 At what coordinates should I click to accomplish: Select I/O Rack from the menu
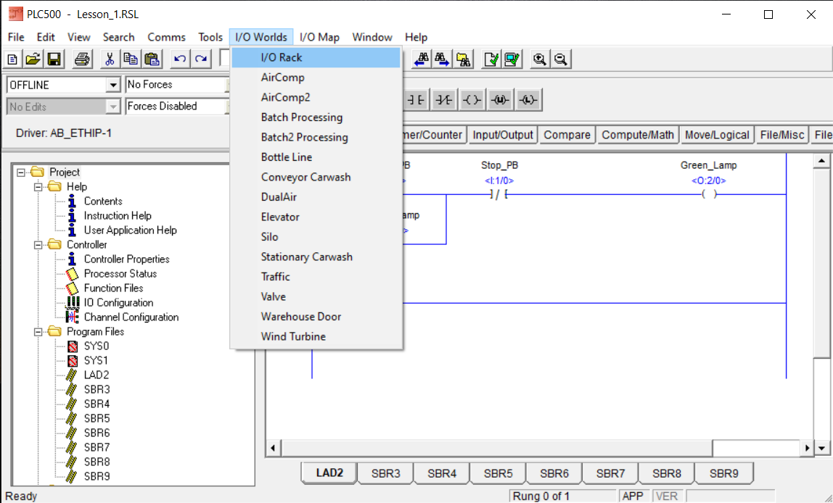316,57
